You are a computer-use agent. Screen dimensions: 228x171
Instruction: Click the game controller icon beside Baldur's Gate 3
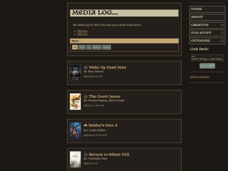pyautogui.click(x=85, y=125)
